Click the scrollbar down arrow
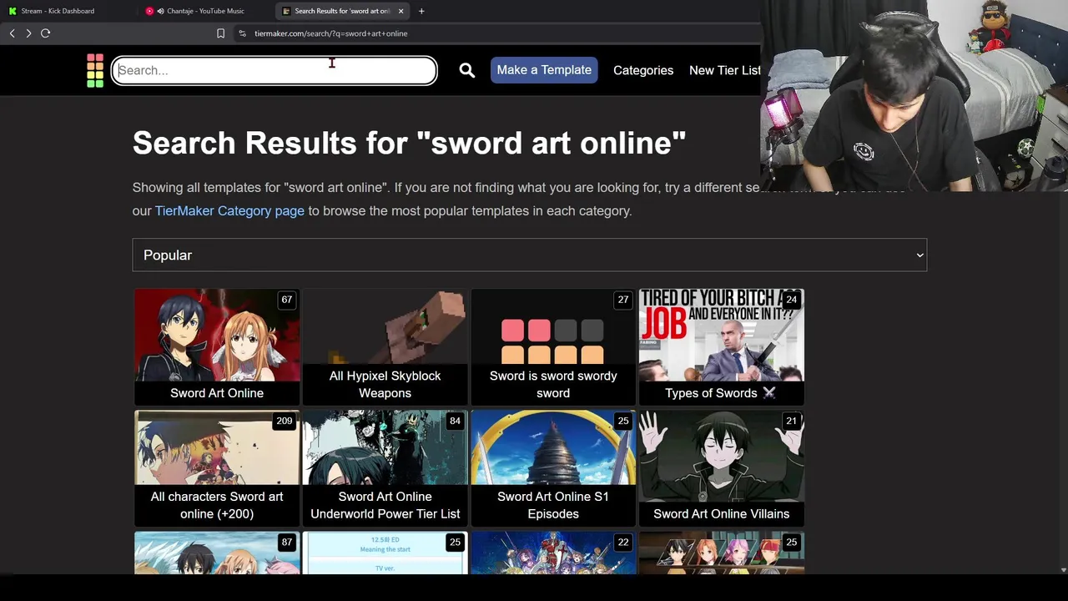This screenshot has width=1068, height=601. click(1063, 570)
